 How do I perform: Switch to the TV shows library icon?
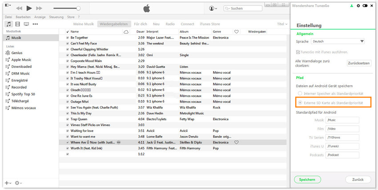point(26,24)
